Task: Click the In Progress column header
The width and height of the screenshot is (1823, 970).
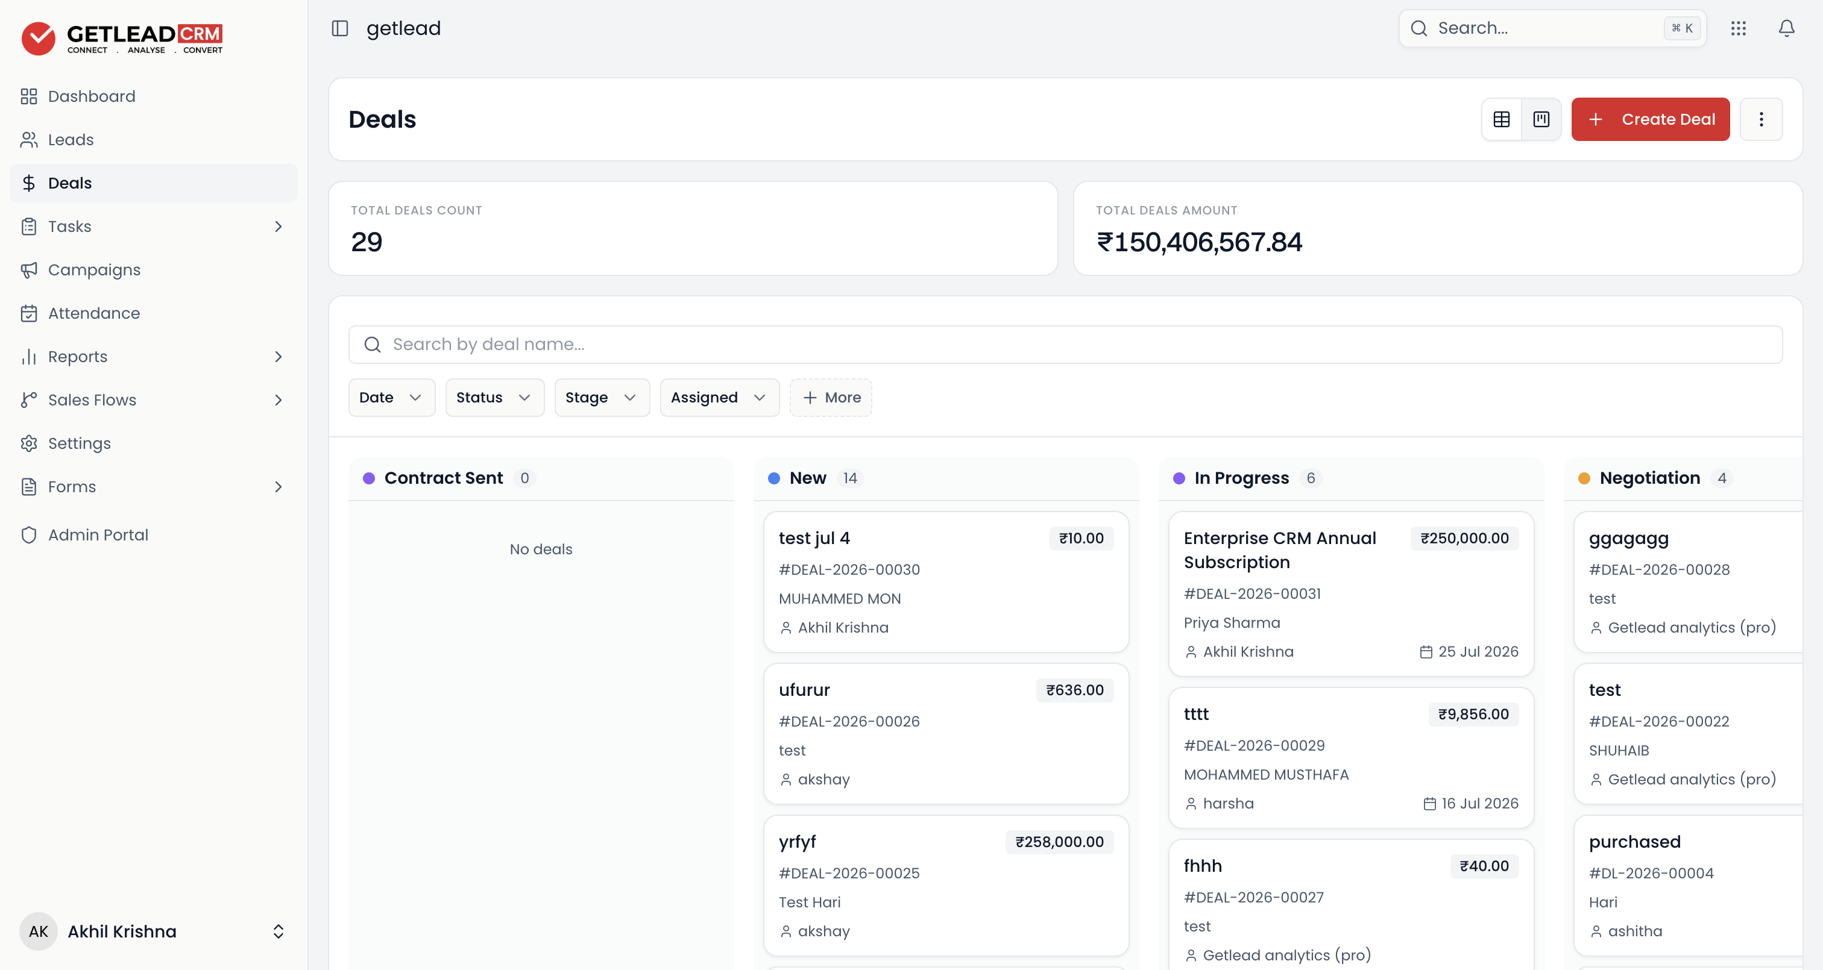Action: pos(1351,478)
